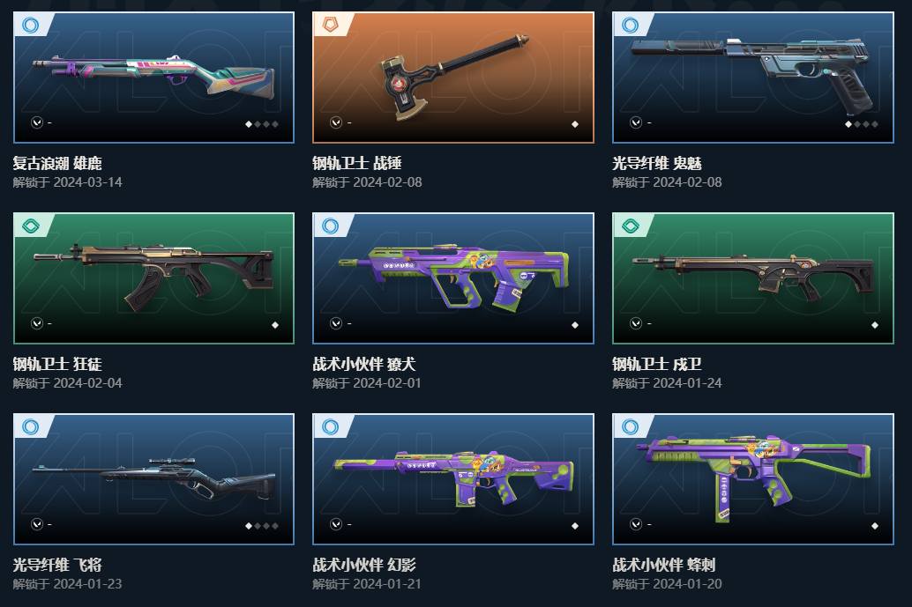The image size is (912, 607).
Task: Click the green tier icon on 钢轨卫士 戍卫 card
Action: pyautogui.click(x=630, y=226)
